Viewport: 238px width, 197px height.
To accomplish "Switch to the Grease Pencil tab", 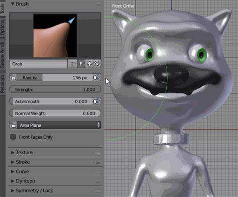I will click(x=3, y=55).
